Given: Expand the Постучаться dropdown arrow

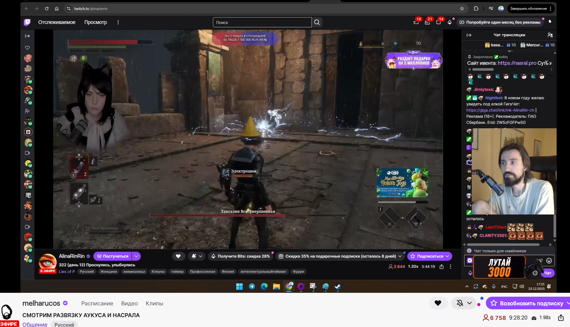Looking at the screenshot, I should [136, 256].
